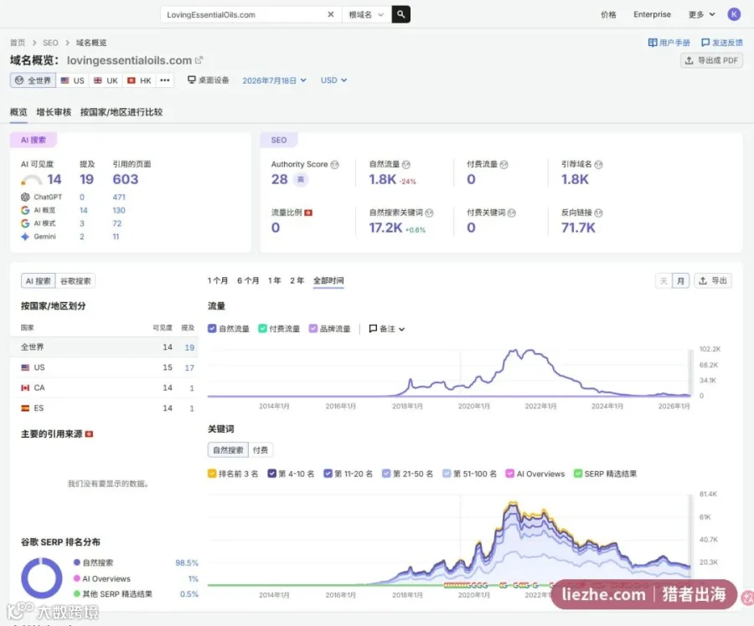The image size is (754, 626).
Task: Open the 价格 pricing link
Action: [x=608, y=14]
